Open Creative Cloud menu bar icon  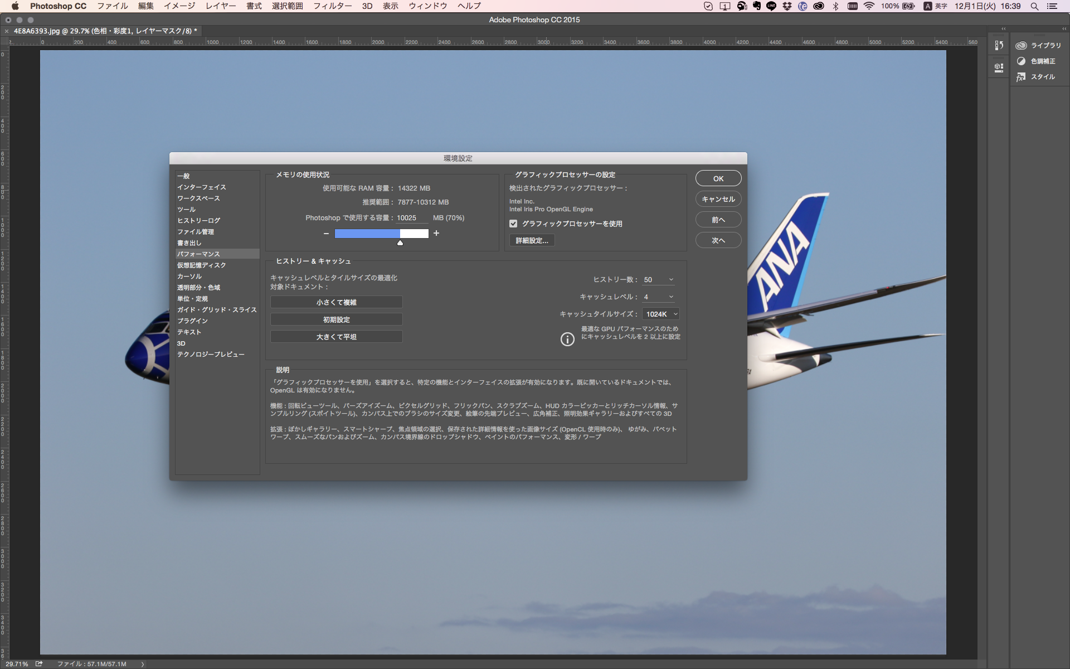[x=818, y=6]
